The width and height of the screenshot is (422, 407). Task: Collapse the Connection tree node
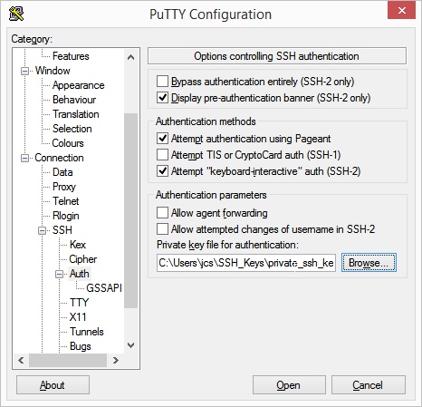(x=24, y=158)
